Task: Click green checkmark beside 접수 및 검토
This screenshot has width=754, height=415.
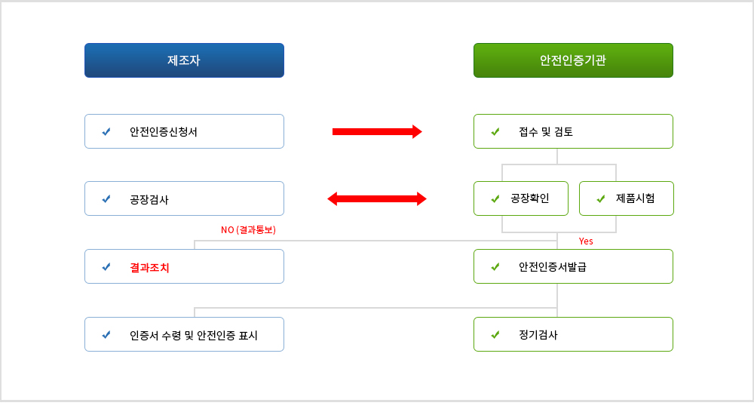Action: pyautogui.click(x=495, y=131)
